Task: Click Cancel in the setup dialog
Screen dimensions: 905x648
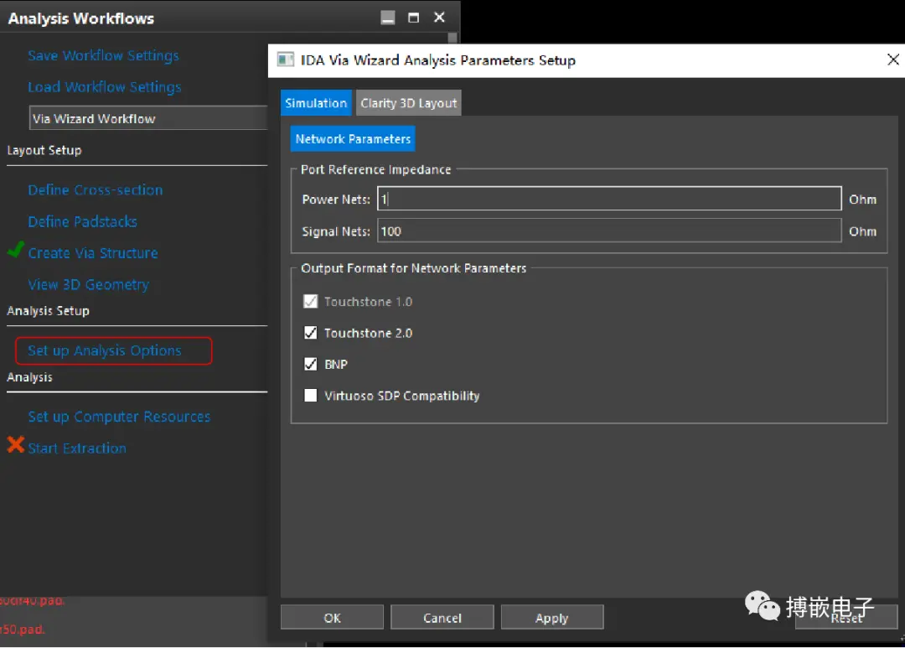Action: point(442,617)
